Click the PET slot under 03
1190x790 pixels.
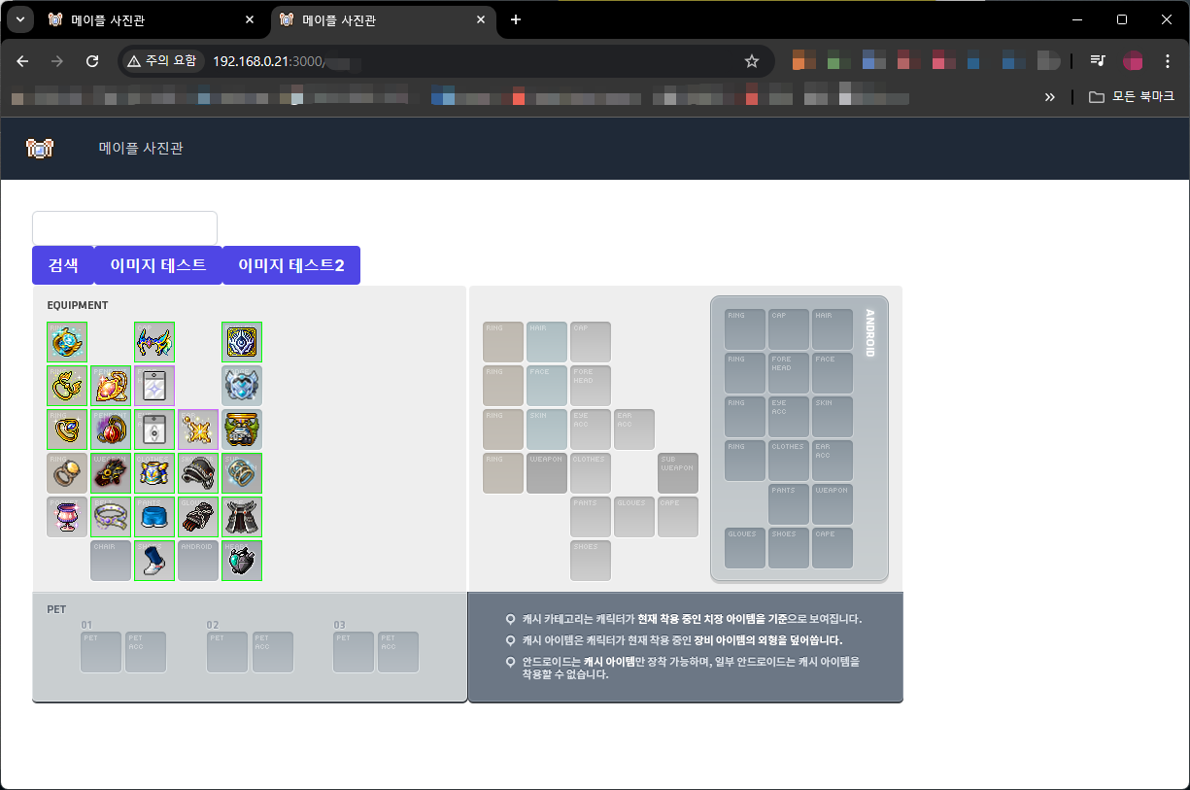pos(354,652)
